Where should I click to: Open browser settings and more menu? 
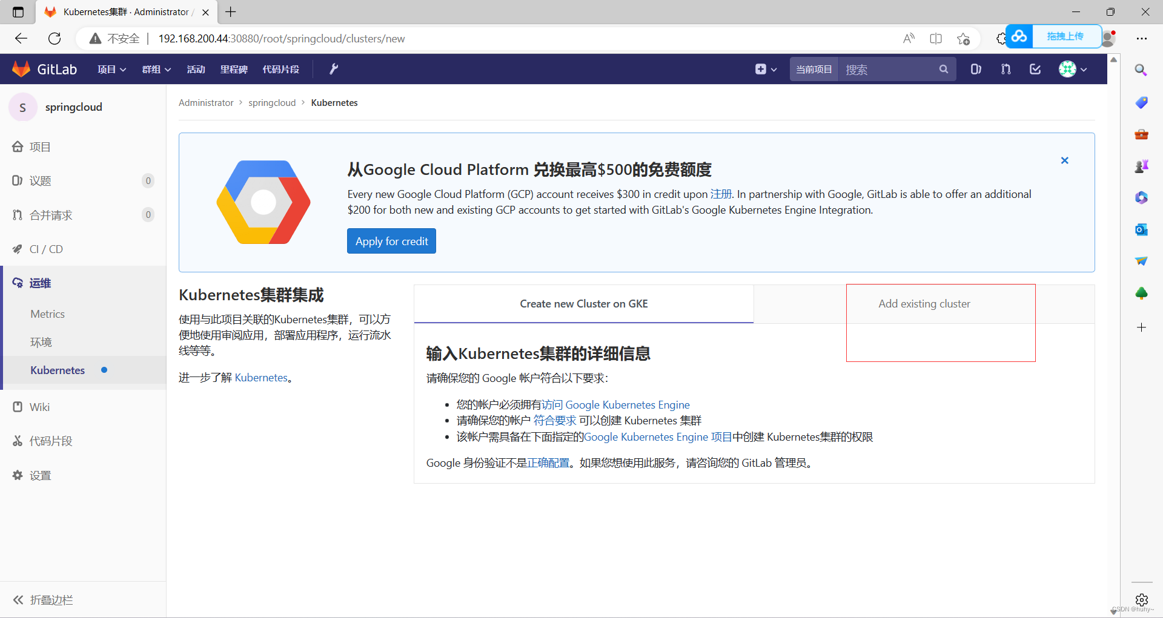click(x=1142, y=39)
